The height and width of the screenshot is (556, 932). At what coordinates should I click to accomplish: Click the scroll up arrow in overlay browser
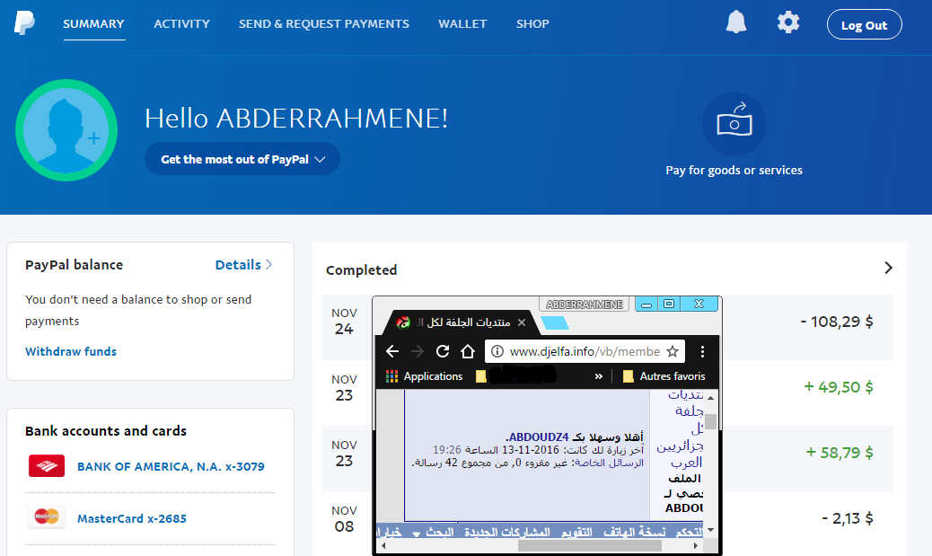[710, 397]
